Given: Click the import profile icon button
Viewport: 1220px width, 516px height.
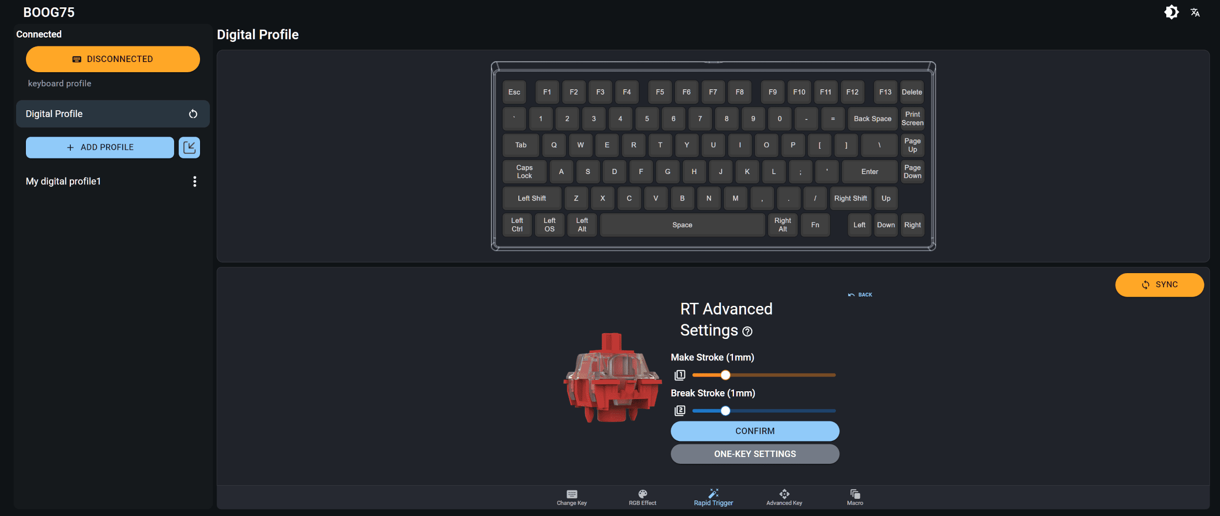Looking at the screenshot, I should (189, 147).
